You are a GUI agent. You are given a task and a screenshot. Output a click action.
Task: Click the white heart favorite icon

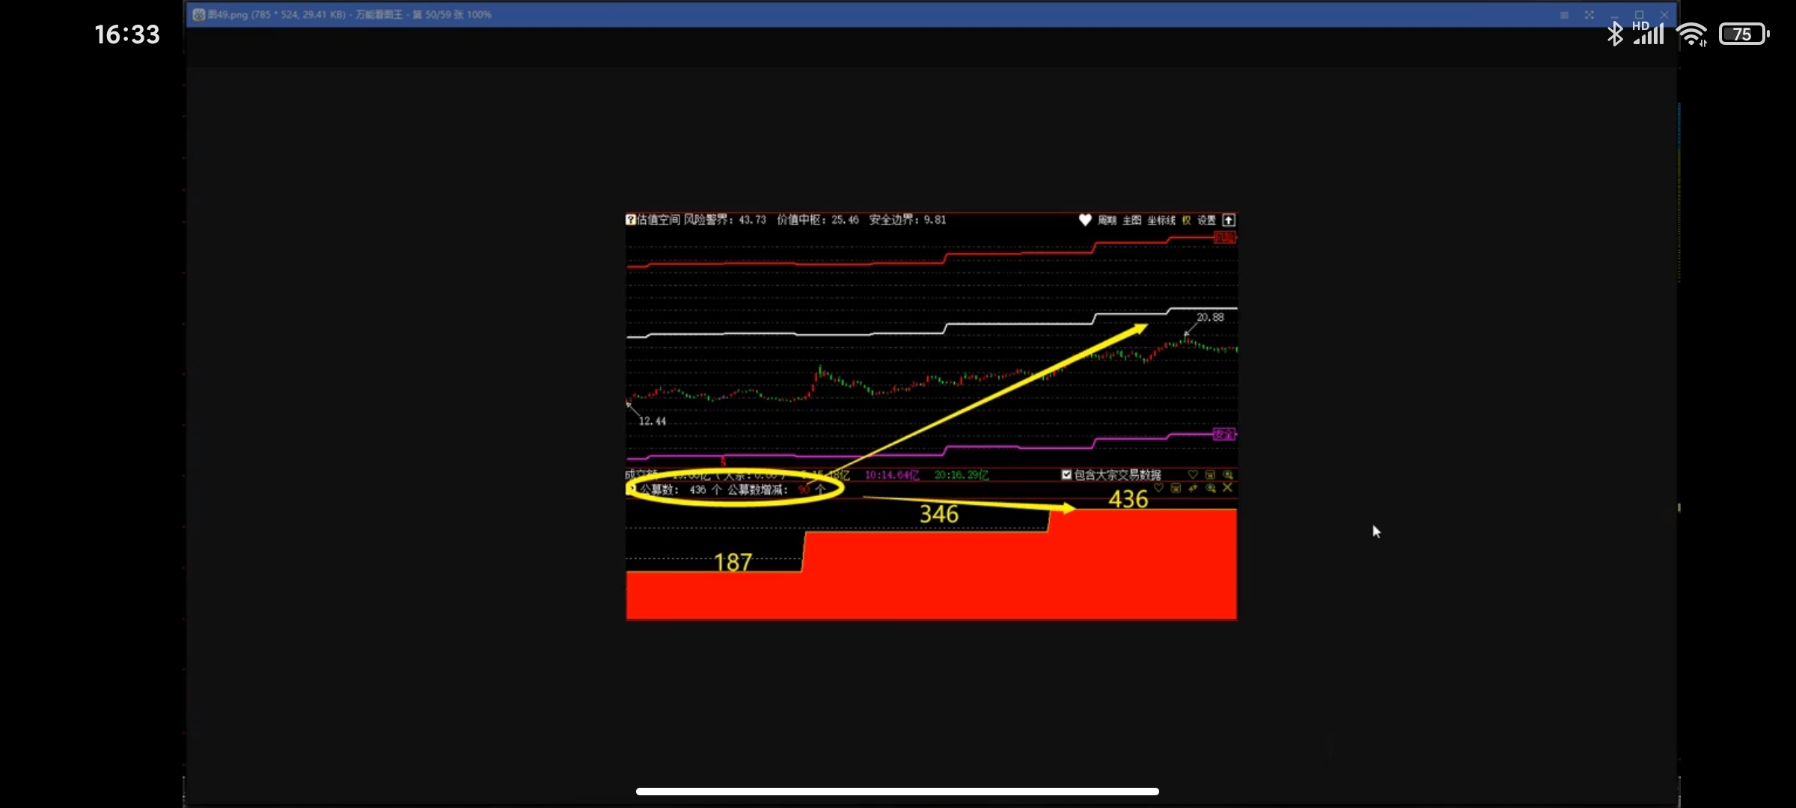(x=1084, y=220)
